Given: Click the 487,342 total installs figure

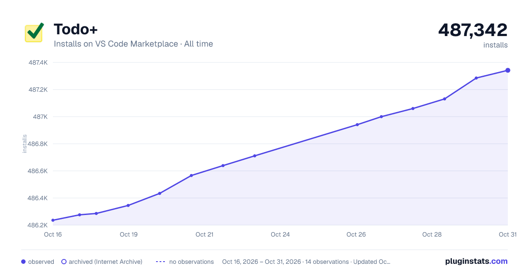Looking at the screenshot, I should [473, 30].
